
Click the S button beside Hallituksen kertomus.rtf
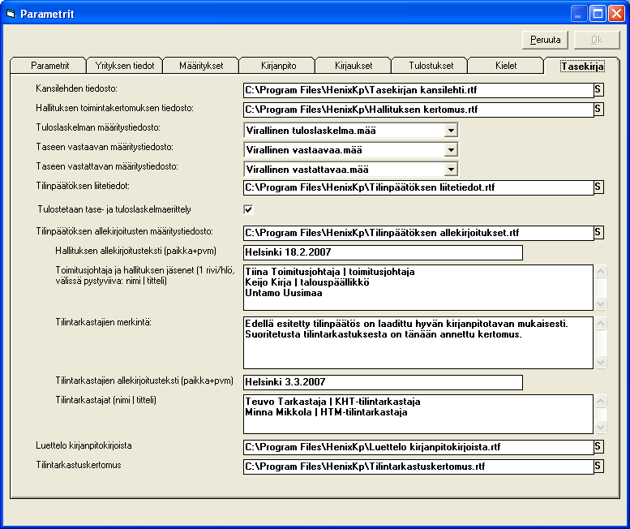coord(598,109)
